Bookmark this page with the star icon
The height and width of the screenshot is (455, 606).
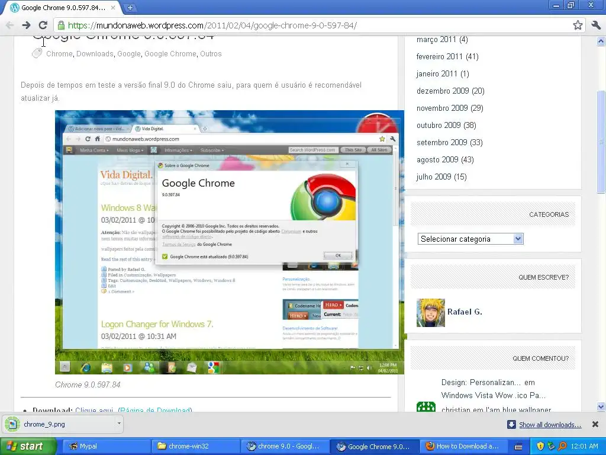[578, 25]
